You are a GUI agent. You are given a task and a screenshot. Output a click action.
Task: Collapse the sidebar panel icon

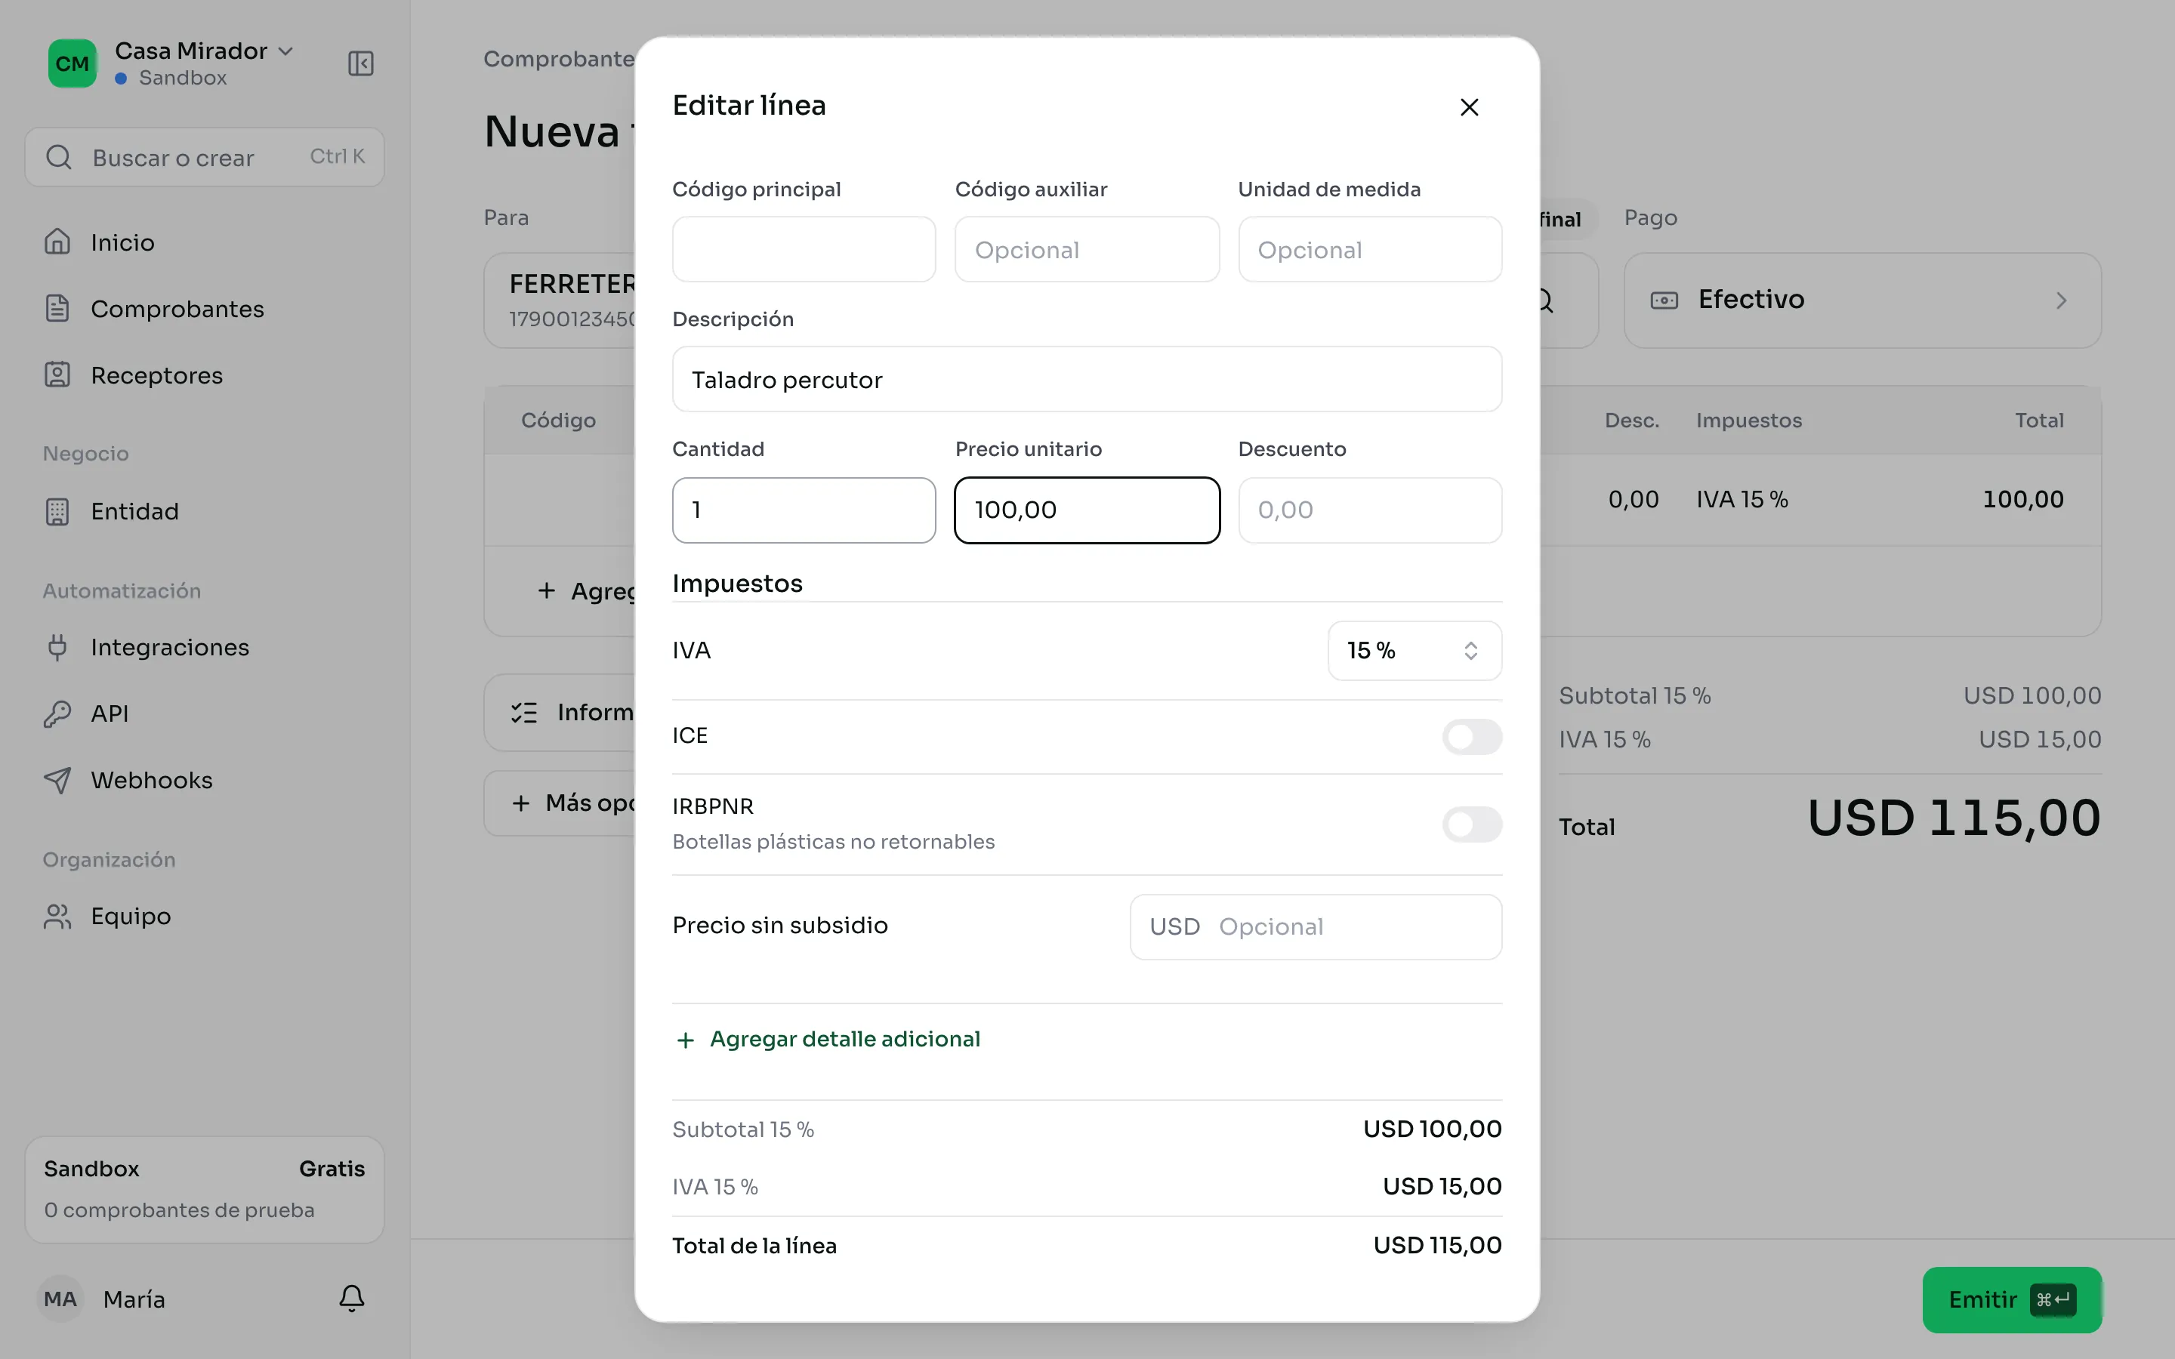[x=360, y=64]
